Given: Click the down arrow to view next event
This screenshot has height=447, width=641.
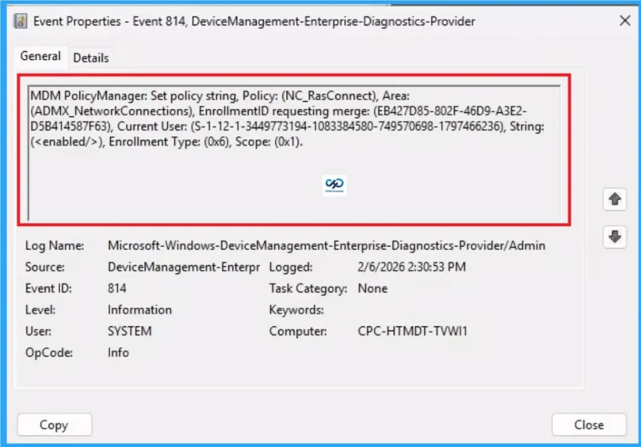Looking at the screenshot, I should coord(614,237).
